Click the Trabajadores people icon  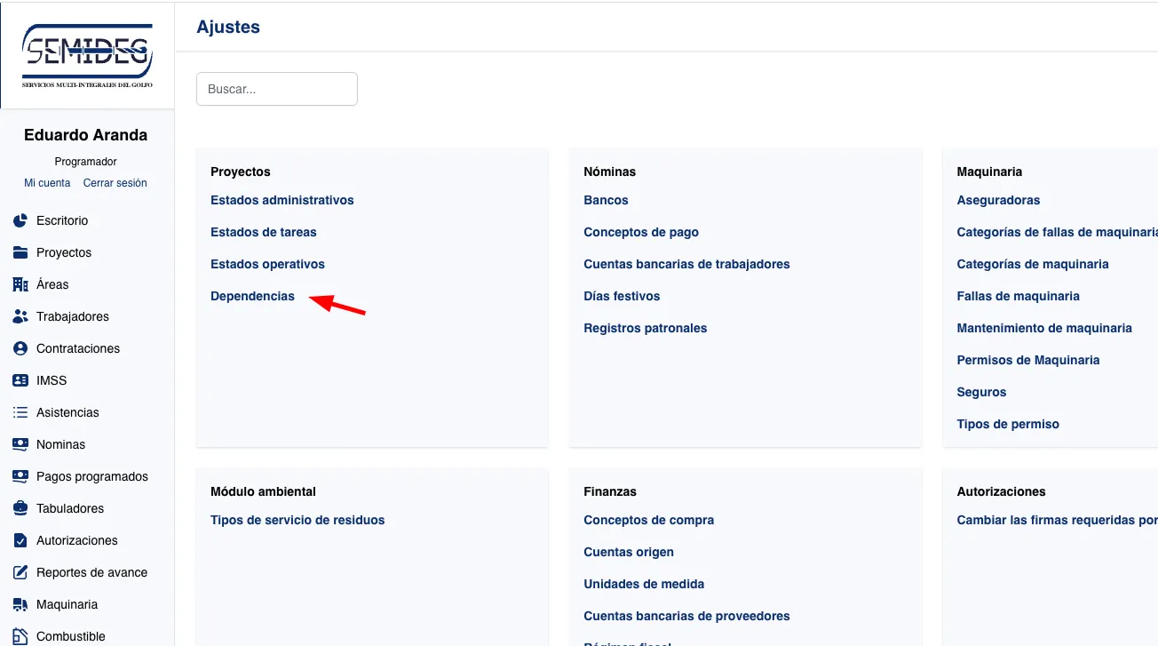(x=20, y=316)
